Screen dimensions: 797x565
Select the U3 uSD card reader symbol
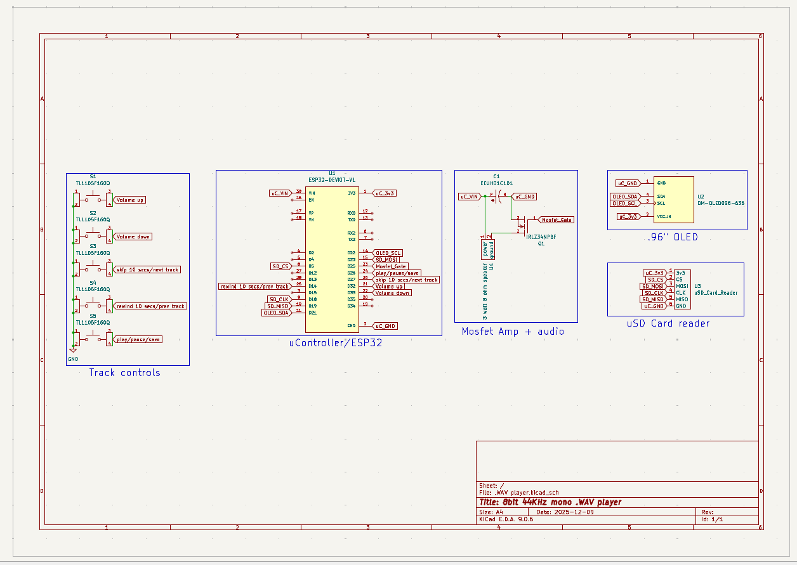point(682,289)
